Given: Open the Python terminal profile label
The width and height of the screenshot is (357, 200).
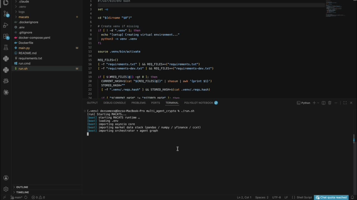Looking at the screenshot, I should point(303,103).
